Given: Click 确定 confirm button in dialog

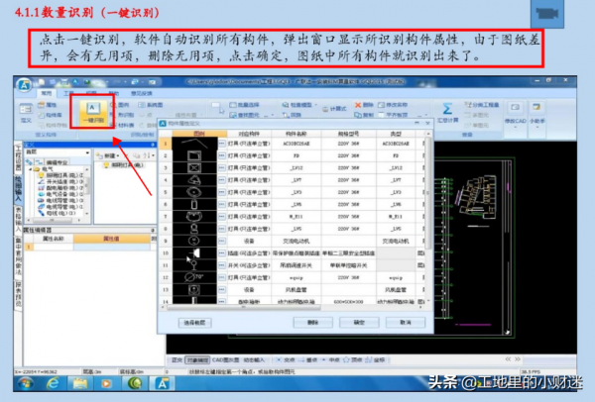Looking at the screenshot, I should coord(359,323).
